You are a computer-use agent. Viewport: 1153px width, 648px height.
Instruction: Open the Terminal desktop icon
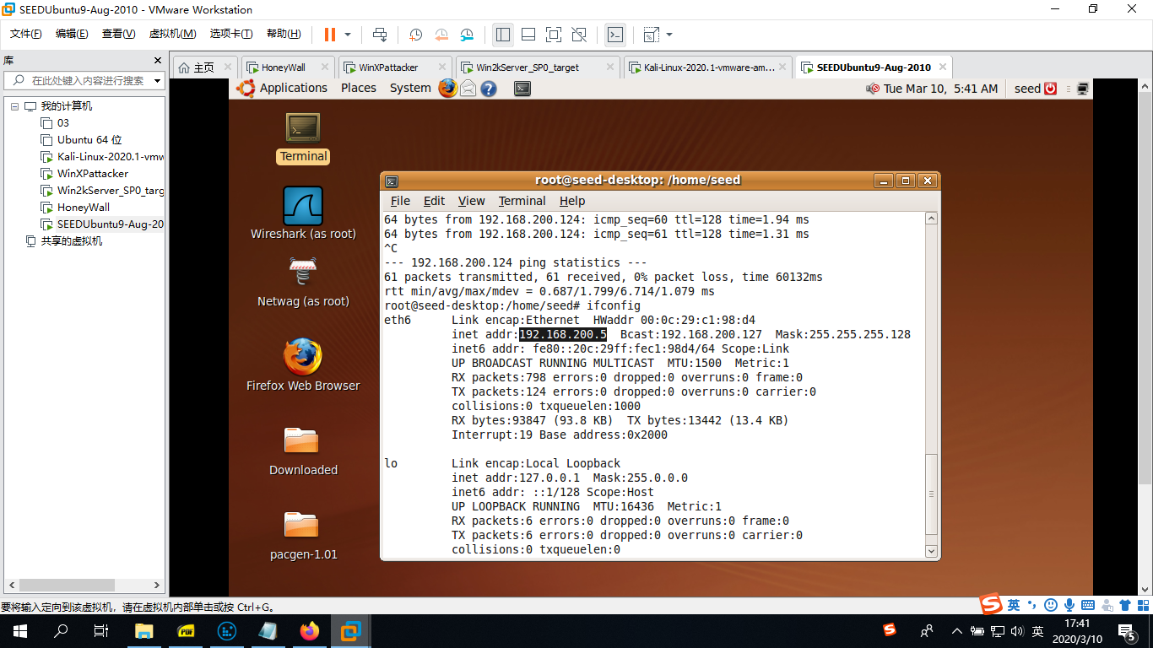(x=303, y=138)
